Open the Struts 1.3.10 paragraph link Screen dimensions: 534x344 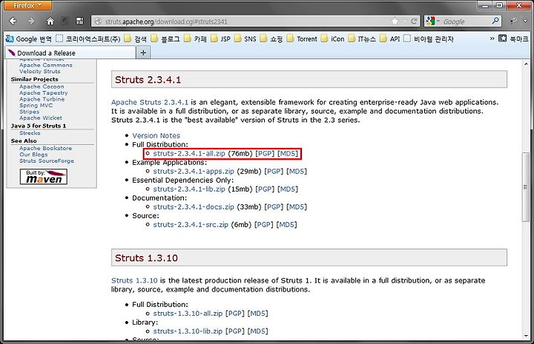click(134, 280)
